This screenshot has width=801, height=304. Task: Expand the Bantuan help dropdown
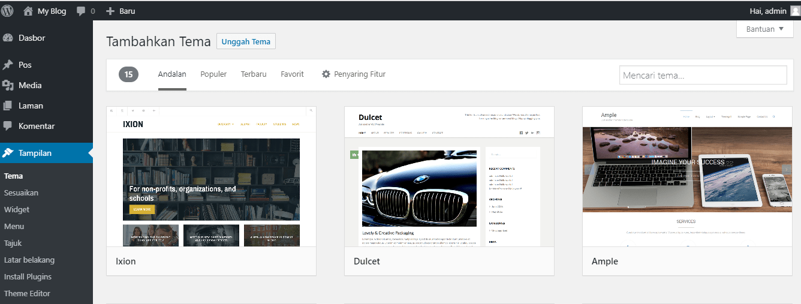point(764,29)
